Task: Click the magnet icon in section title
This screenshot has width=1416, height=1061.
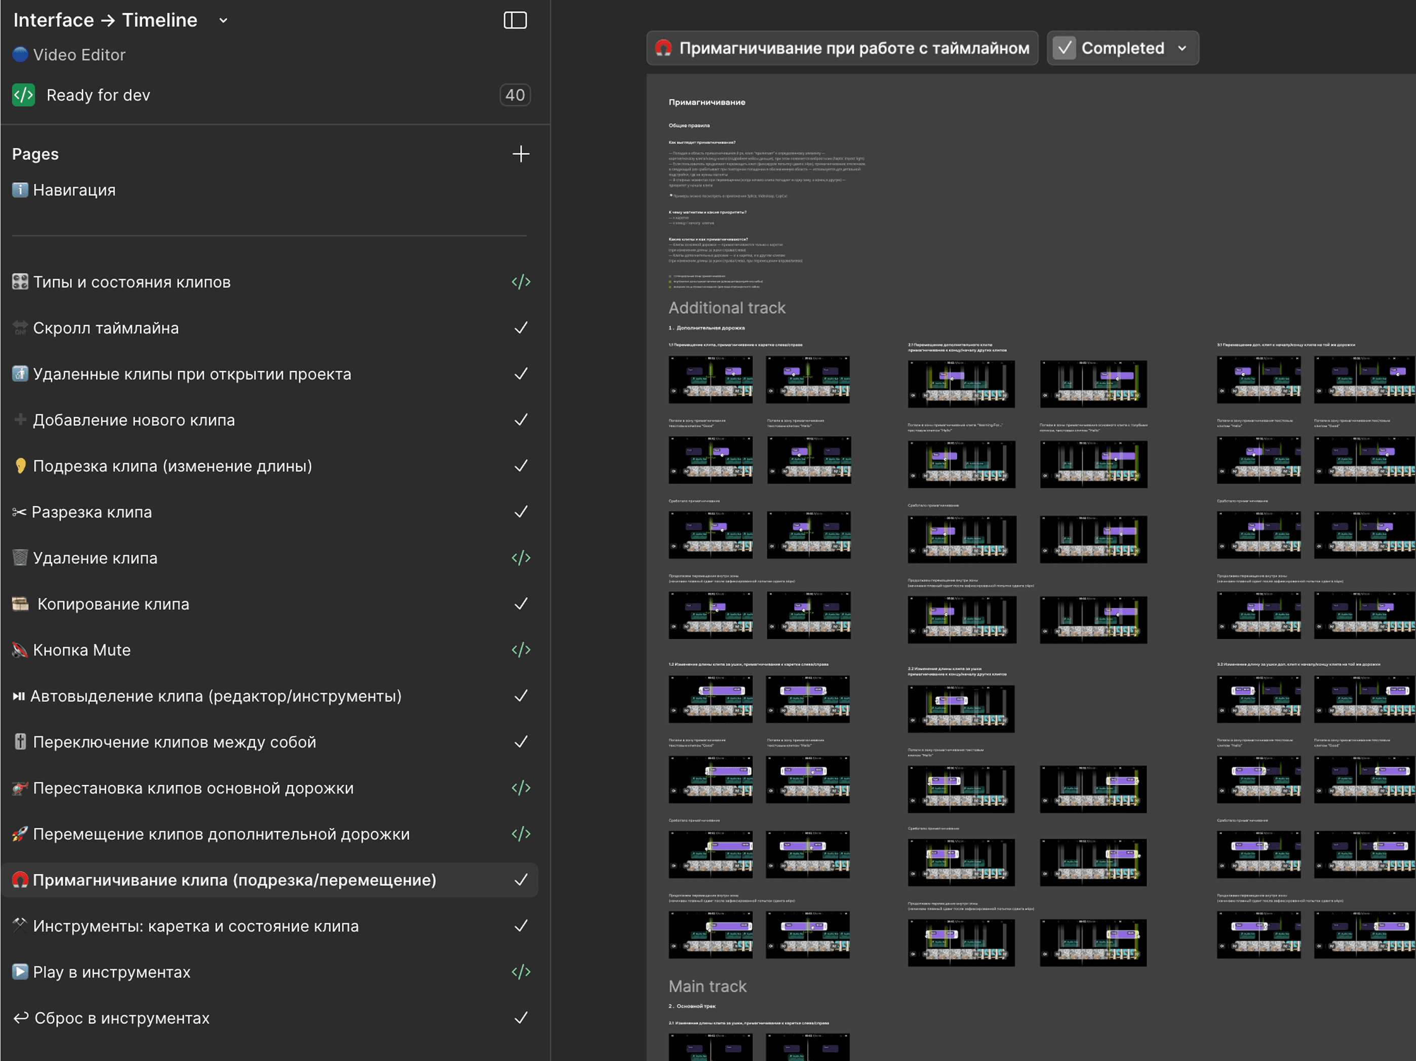Action: coord(663,48)
